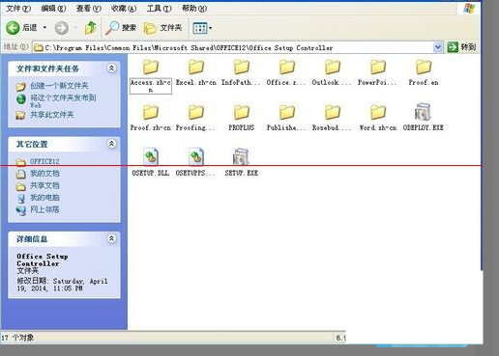Click the '17 个对象' status bar text
The image size is (499, 356).
coord(17,338)
